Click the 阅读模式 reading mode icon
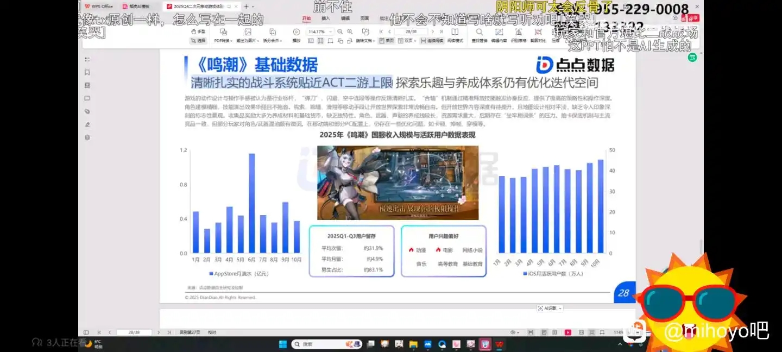 (x=455, y=35)
